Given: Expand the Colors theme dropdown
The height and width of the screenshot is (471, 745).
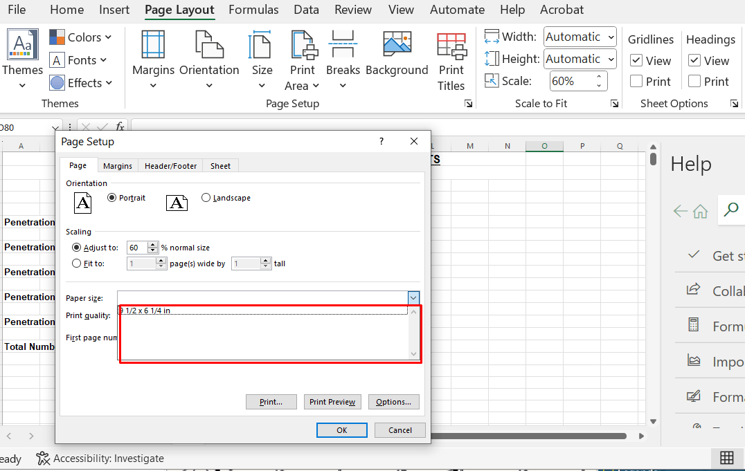Looking at the screenshot, I should point(81,37).
